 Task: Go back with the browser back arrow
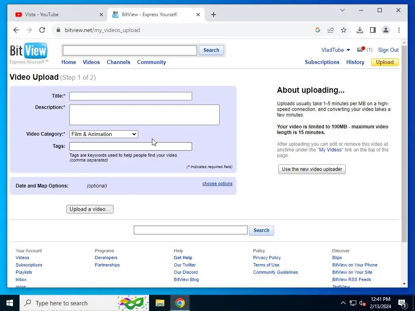[x=16, y=30]
